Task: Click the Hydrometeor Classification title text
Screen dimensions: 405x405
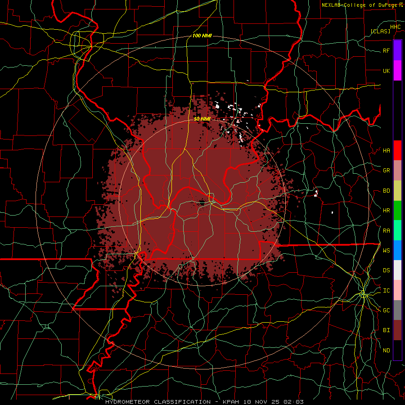Action: tap(158, 402)
